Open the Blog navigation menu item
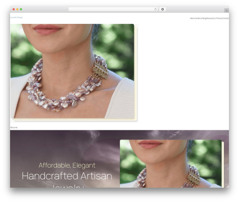Screen dimensions: 239x202 205,18
